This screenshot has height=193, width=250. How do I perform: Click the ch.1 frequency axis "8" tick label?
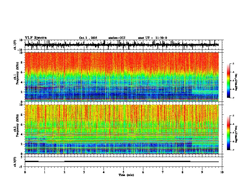point(22,62)
